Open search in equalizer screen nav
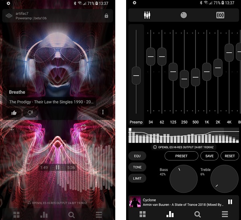 click(x=198, y=214)
